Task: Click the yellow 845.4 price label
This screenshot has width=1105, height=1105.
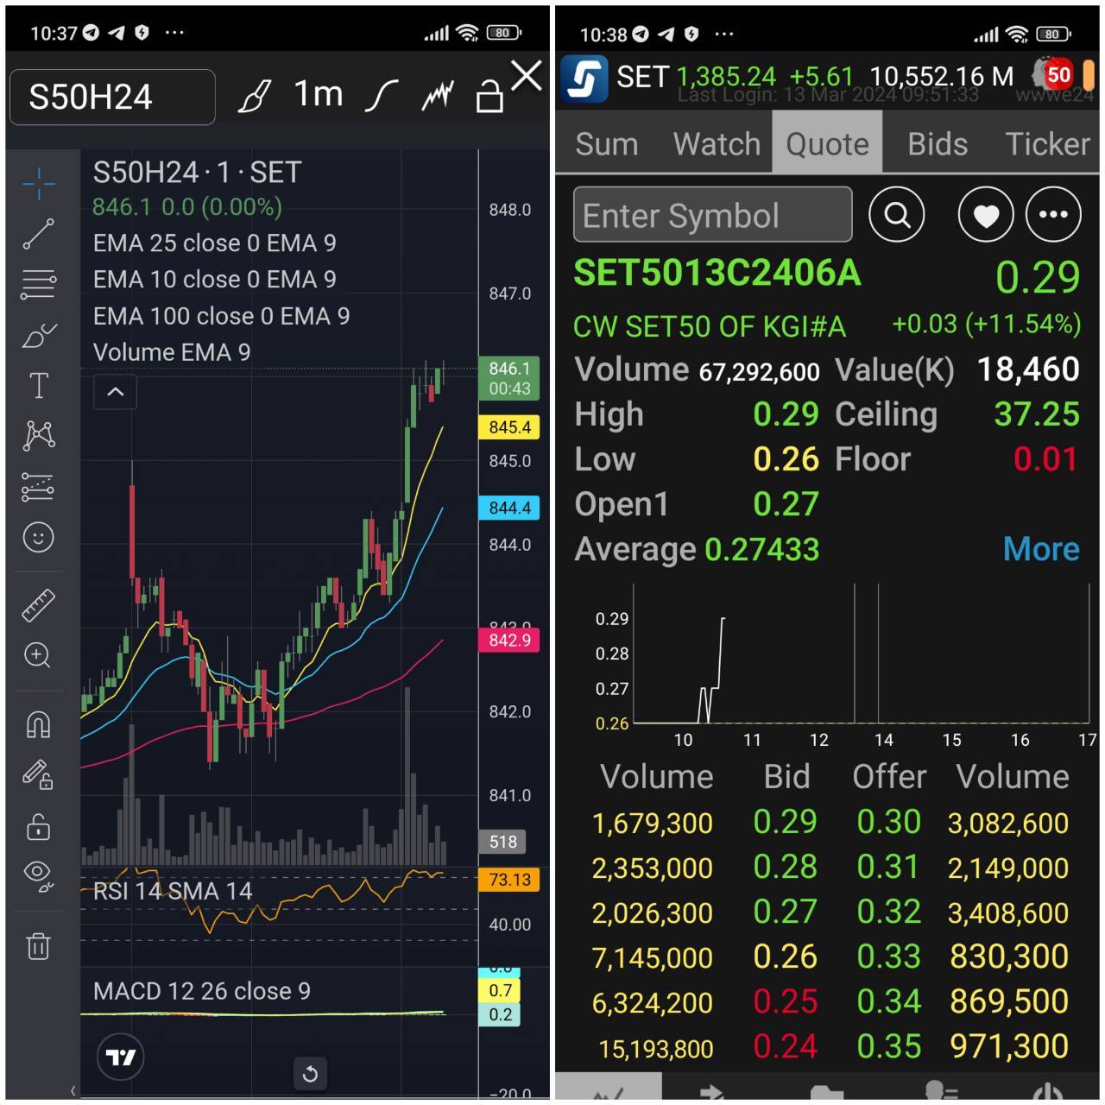Action: pyautogui.click(x=509, y=427)
